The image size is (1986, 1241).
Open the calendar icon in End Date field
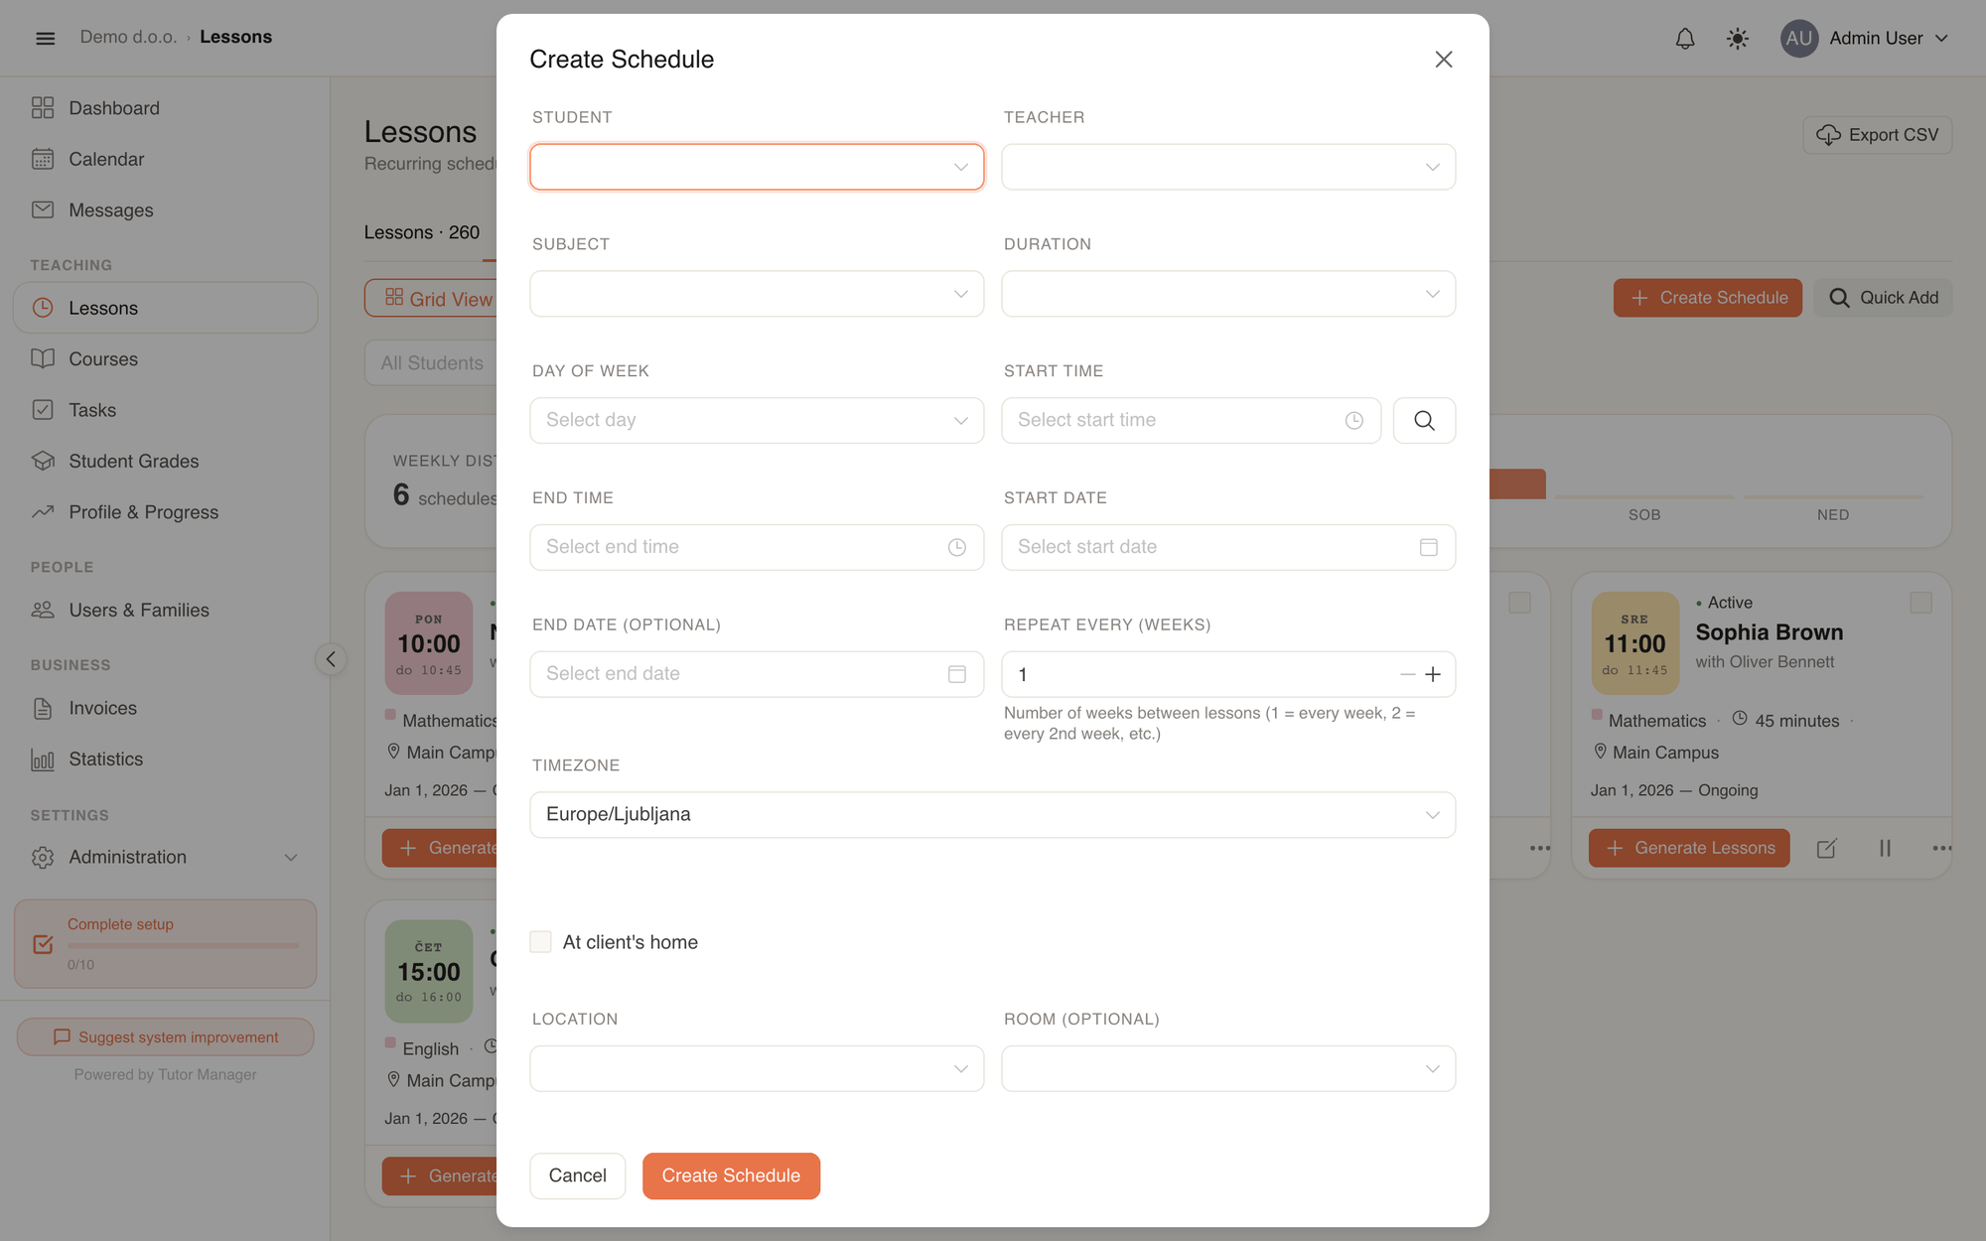pos(957,674)
